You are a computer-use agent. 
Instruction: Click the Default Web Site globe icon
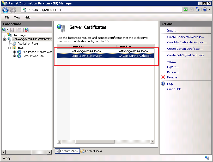[x=19, y=56]
